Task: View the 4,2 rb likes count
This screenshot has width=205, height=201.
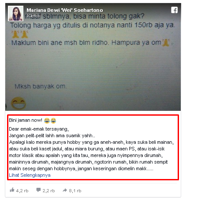Action: click(x=22, y=190)
